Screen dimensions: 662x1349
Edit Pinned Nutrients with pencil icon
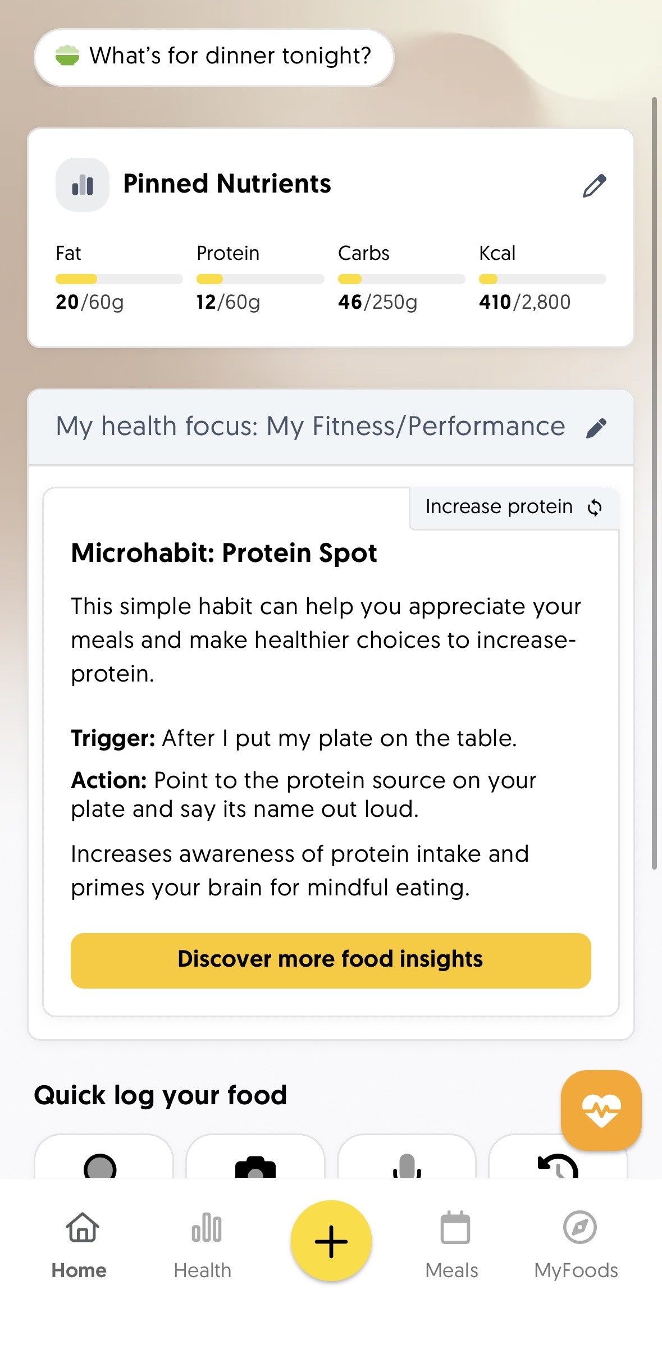[x=594, y=186]
